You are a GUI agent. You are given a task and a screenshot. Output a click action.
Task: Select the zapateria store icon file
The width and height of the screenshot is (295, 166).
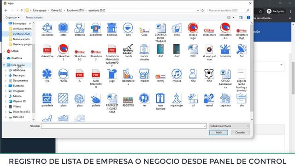(x=225, y=100)
